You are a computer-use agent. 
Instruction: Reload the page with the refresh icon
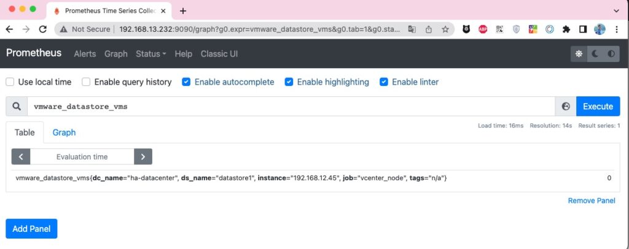[43, 29]
